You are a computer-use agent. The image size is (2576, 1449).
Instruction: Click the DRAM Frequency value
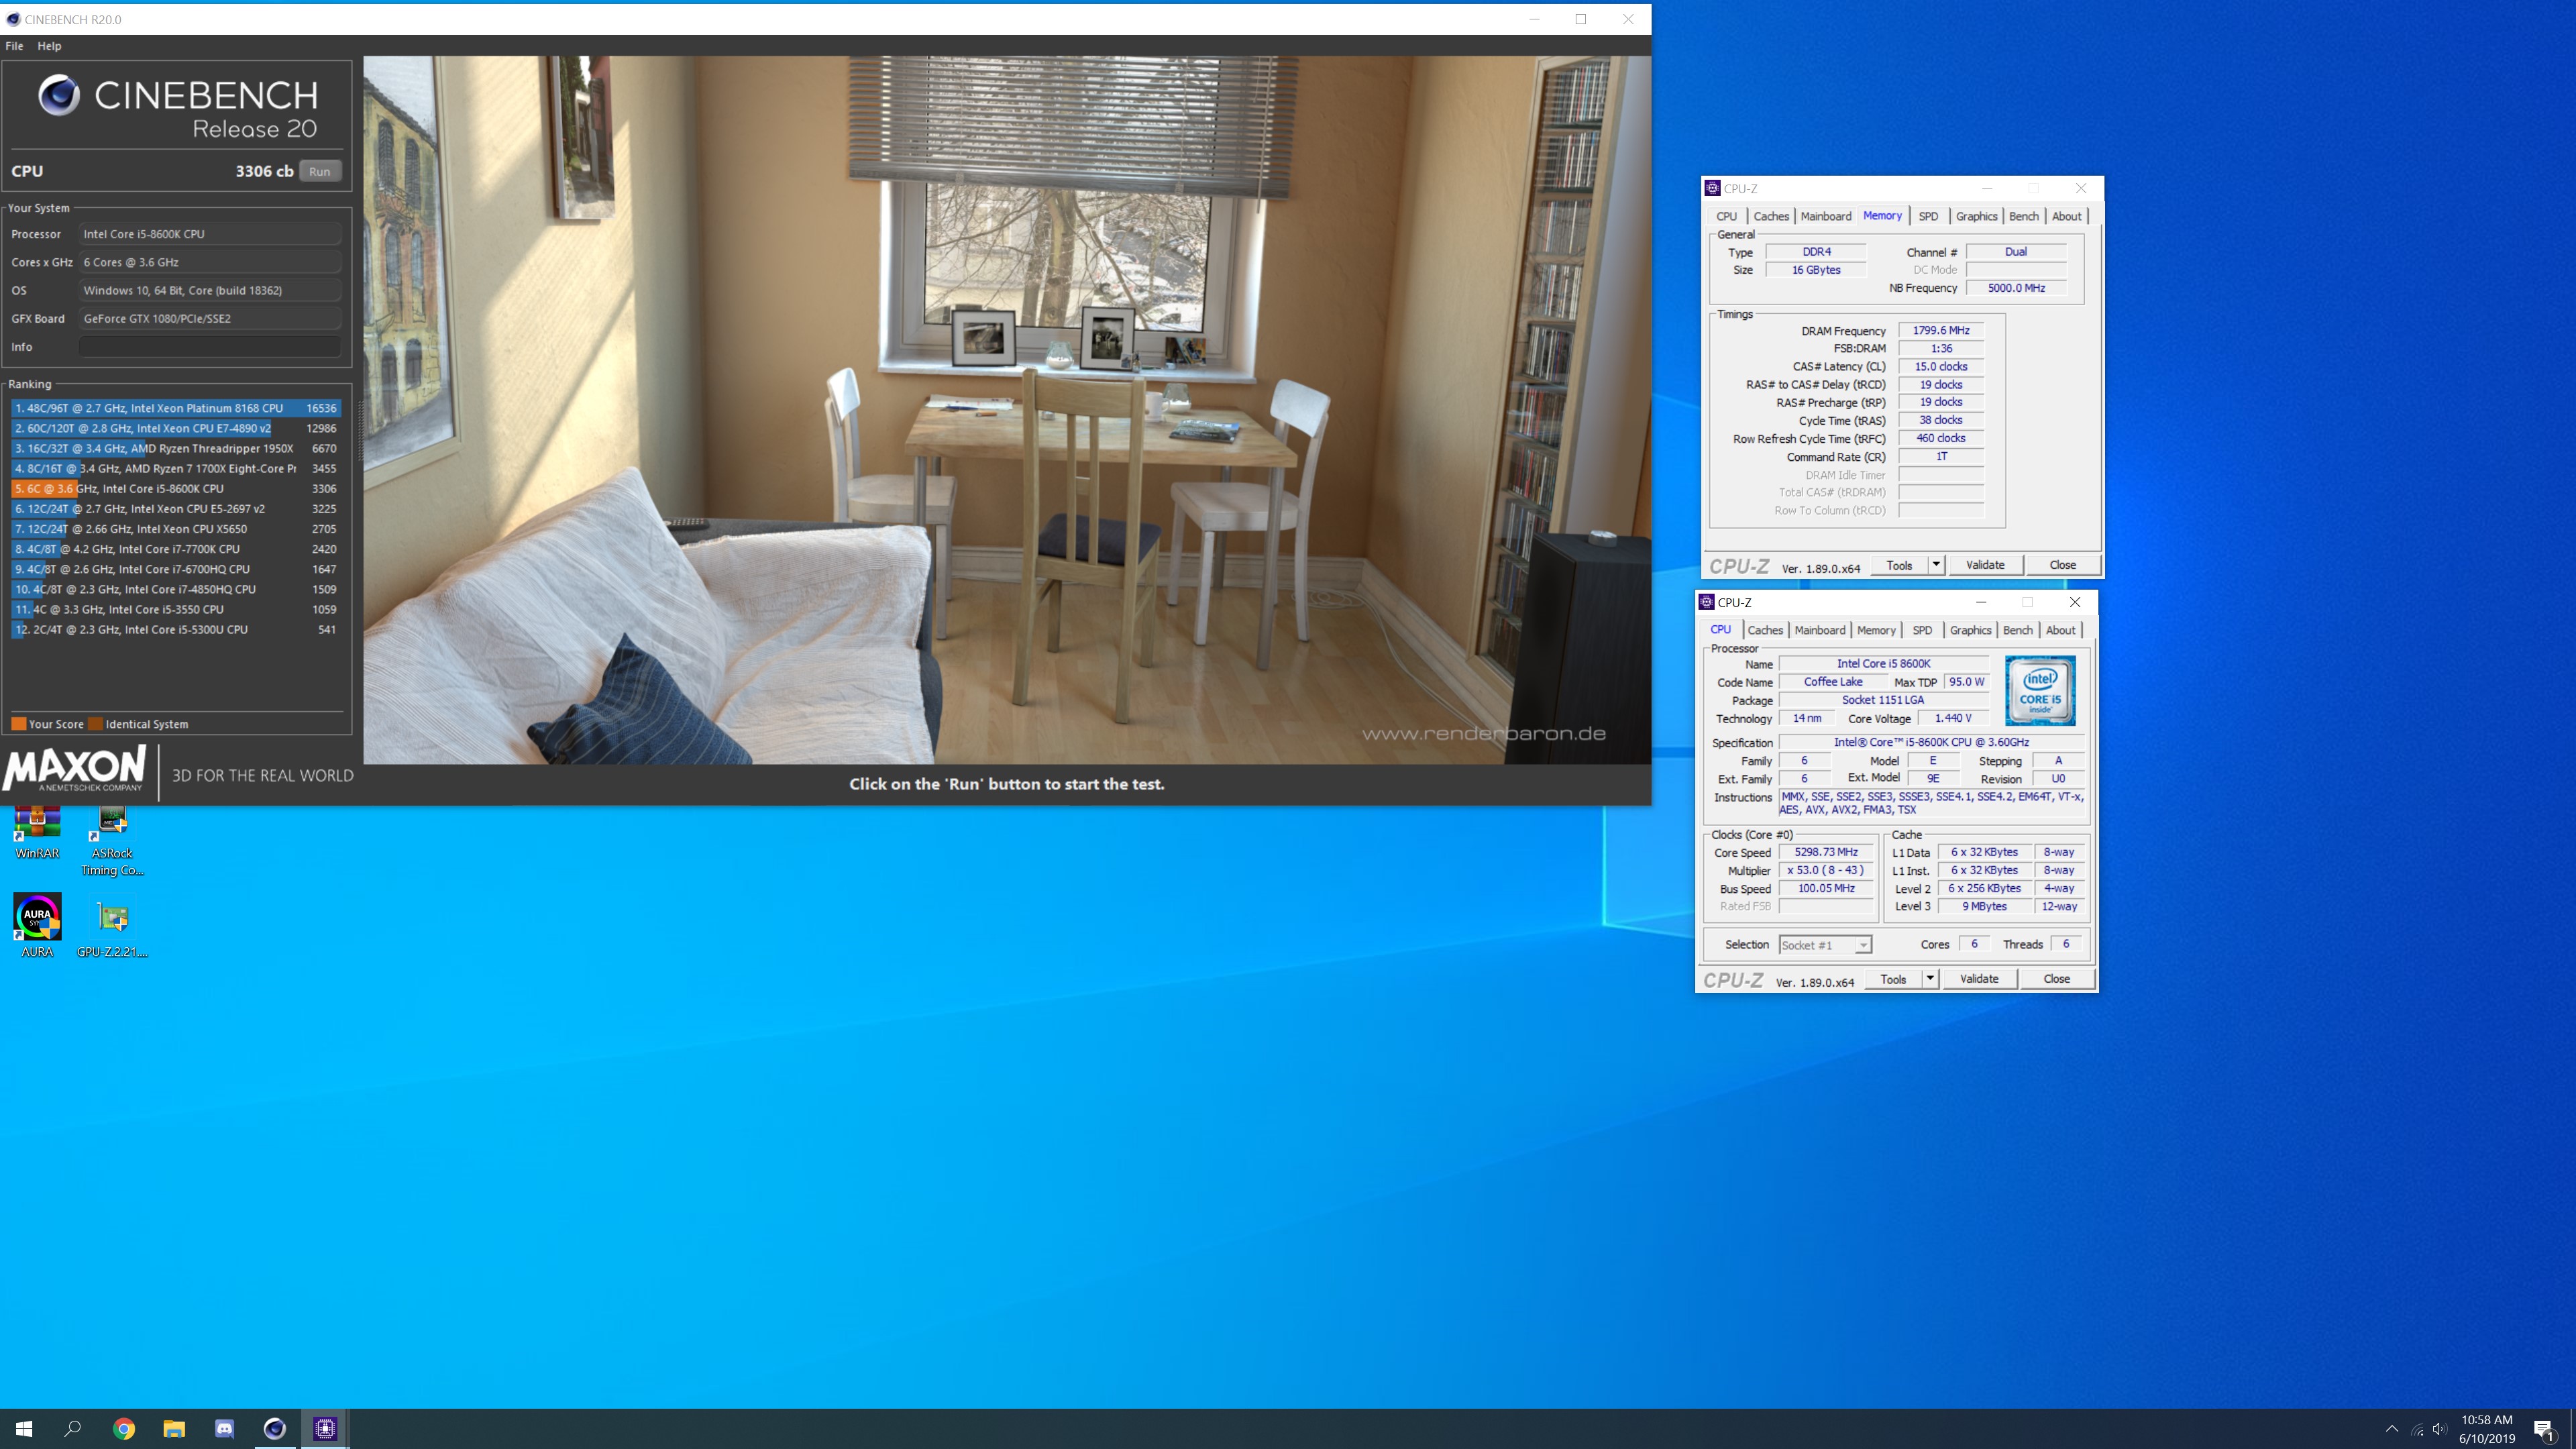(x=1940, y=330)
